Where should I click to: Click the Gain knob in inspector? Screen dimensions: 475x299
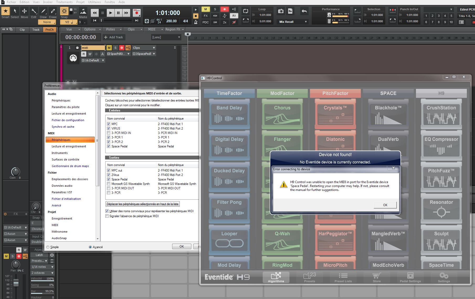point(15,172)
